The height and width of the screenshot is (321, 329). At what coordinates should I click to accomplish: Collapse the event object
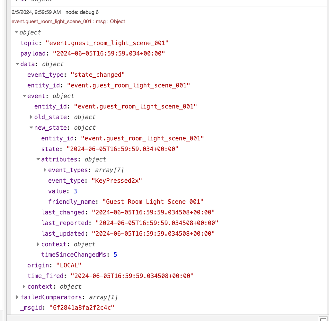click(24, 96)
